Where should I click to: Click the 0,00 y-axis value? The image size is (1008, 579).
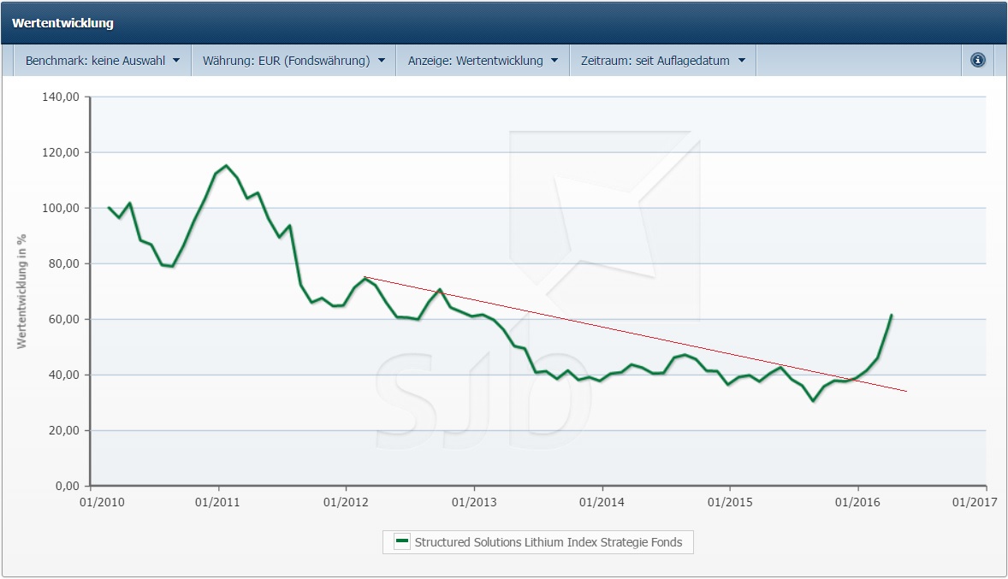[67, 486]
